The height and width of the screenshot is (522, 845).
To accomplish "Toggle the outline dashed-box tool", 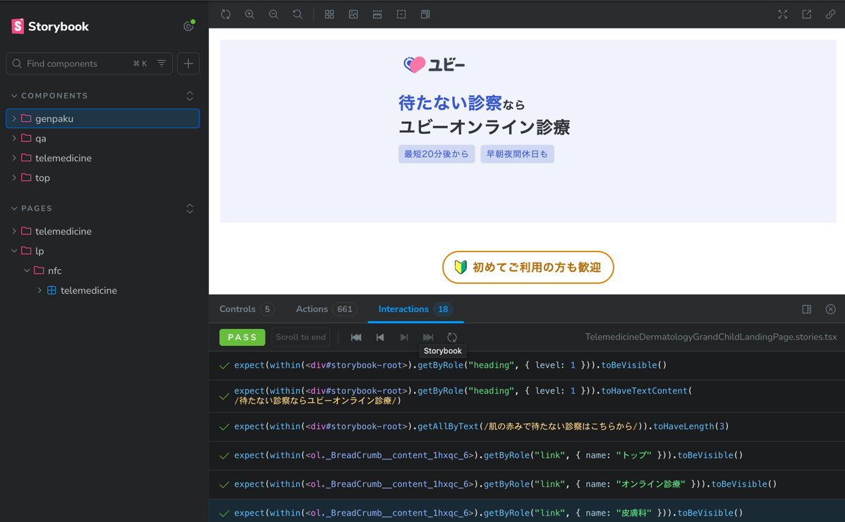I will point(401,15).
